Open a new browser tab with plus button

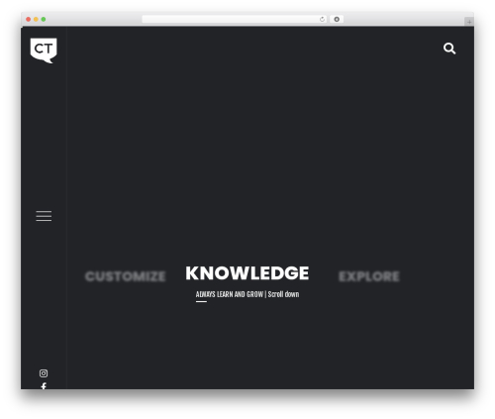pyautogui.click(x=469, y=22)
